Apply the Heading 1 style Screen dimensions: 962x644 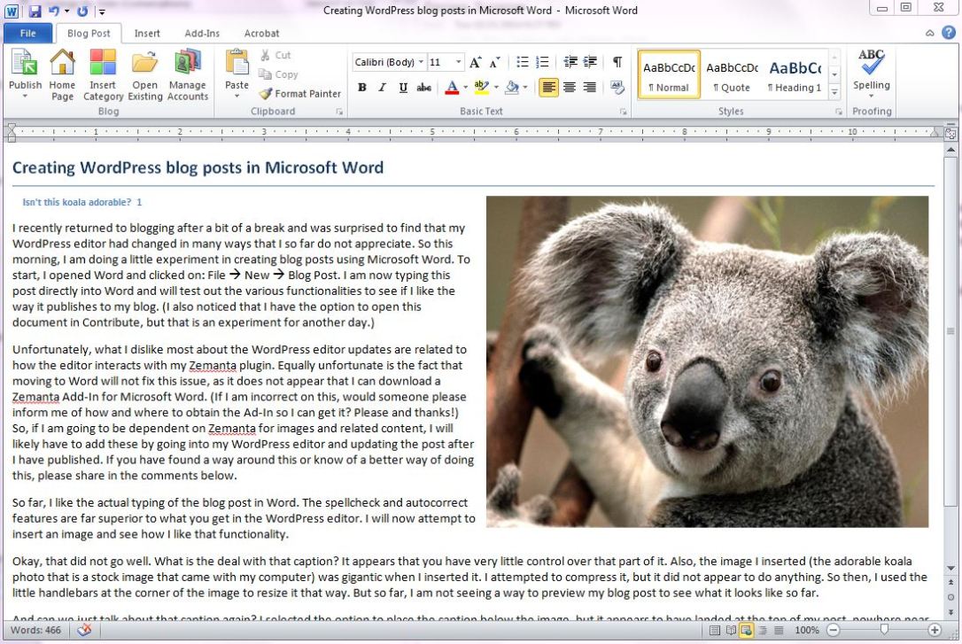point(795,74)
